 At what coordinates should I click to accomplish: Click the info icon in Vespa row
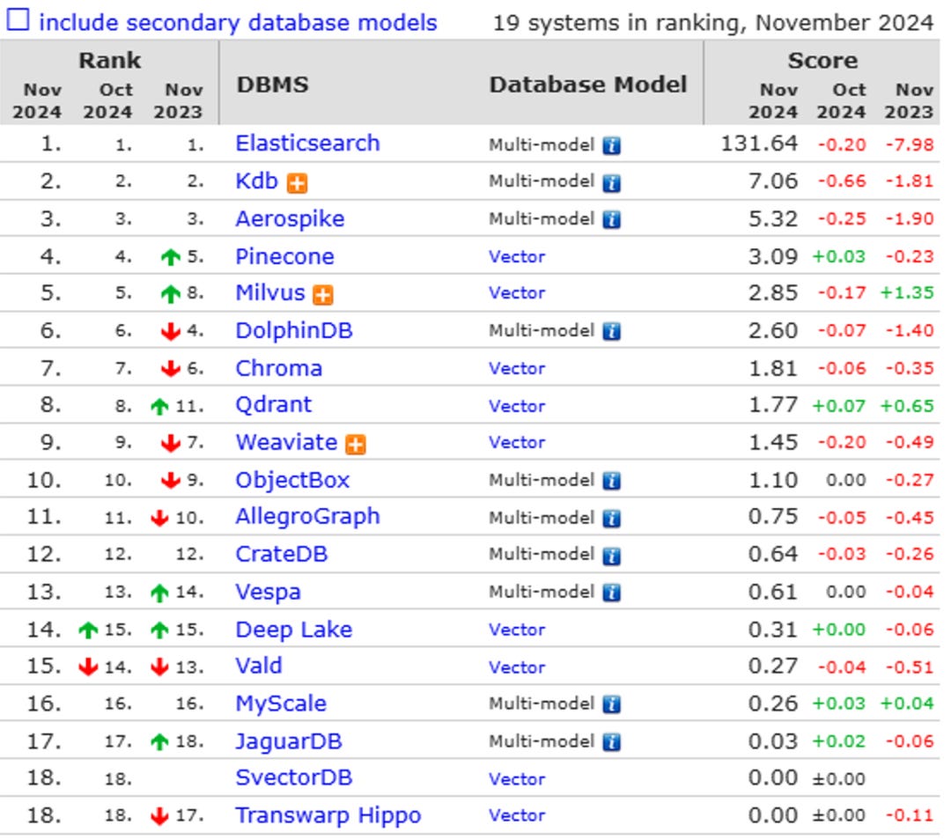point(611,593)
